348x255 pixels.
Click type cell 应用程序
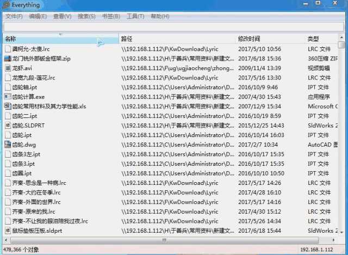point(319,97)
